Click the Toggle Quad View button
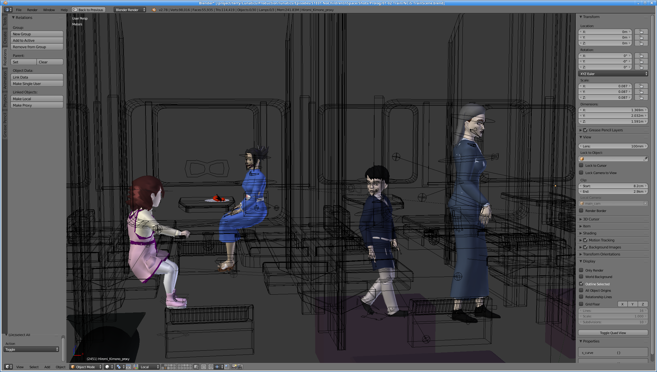Screen dimensions: 657x372 [x=613, y=333]
